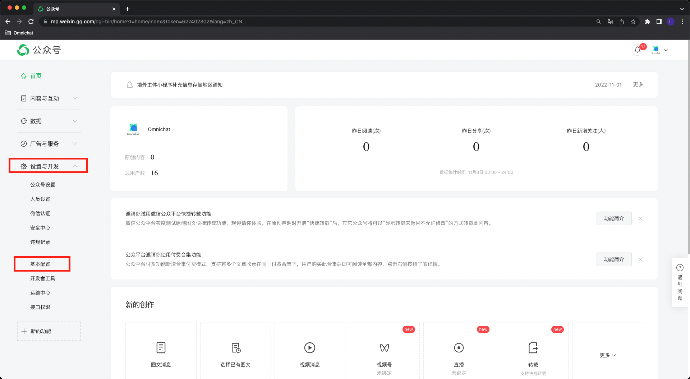Bookmark this page with the star icon

click(x=633, y=22)
